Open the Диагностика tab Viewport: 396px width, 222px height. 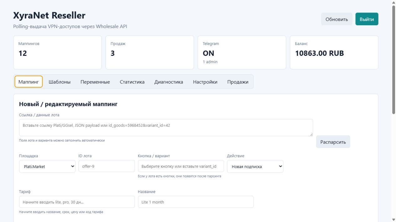[169, 82]
